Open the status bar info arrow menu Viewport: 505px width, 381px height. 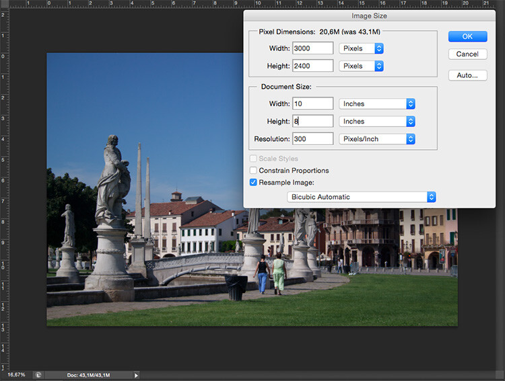tap(137, 375)
